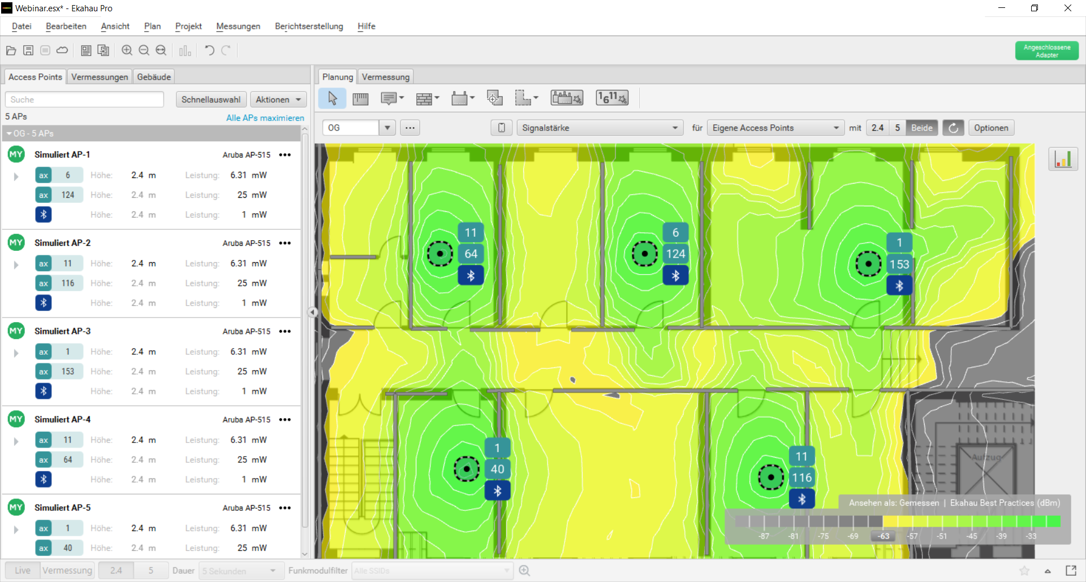
Task: Run the automatic channel planner
Action: pos(612,98)
